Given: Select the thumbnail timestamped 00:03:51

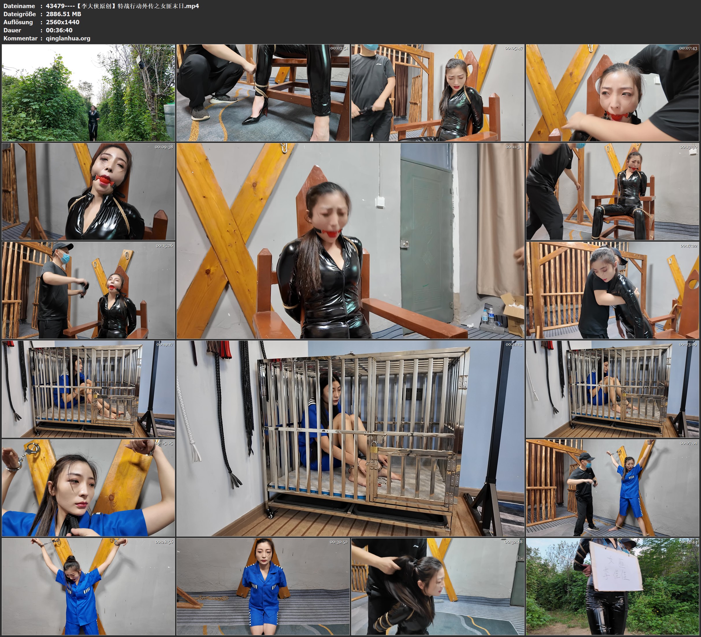Looking at the screenshot, I should (x=263, y=92).
